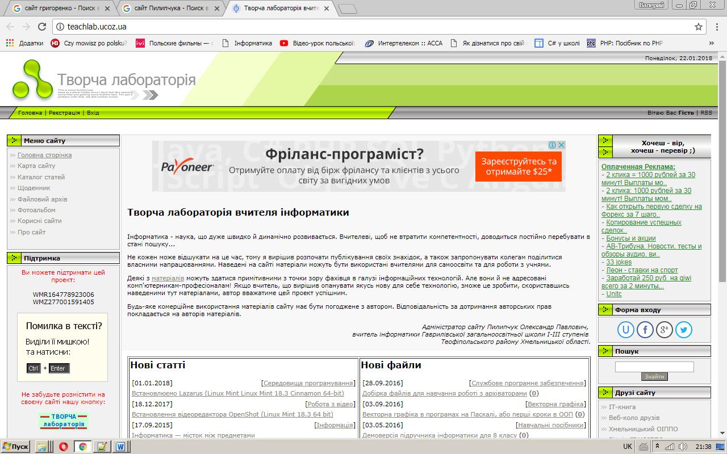The image size is (727, 454).
Task: Open 'Відео-урок польської' YouTube bookmark
Action: coord(317,43)
